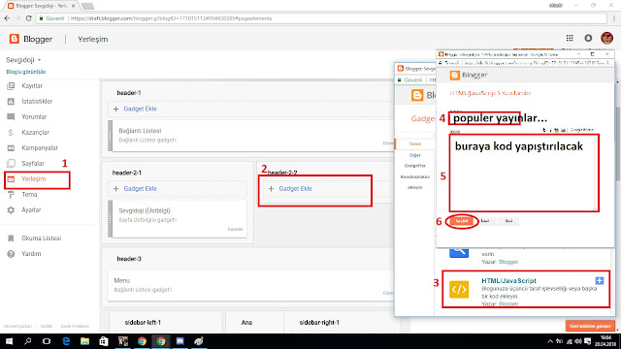621x349 pixels.
Task: Click the blue search gadget icon
Action: [x=459, y=252]
